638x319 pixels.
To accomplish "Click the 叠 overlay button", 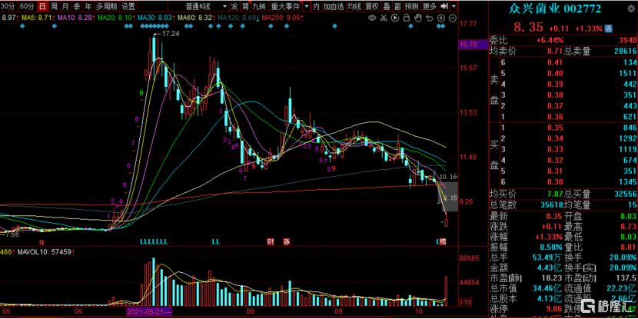I will click(x=387, y=6).
